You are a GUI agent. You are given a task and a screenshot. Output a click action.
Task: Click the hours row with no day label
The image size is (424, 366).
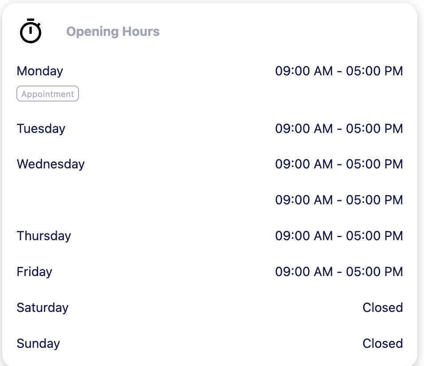[x=339, y=200]
